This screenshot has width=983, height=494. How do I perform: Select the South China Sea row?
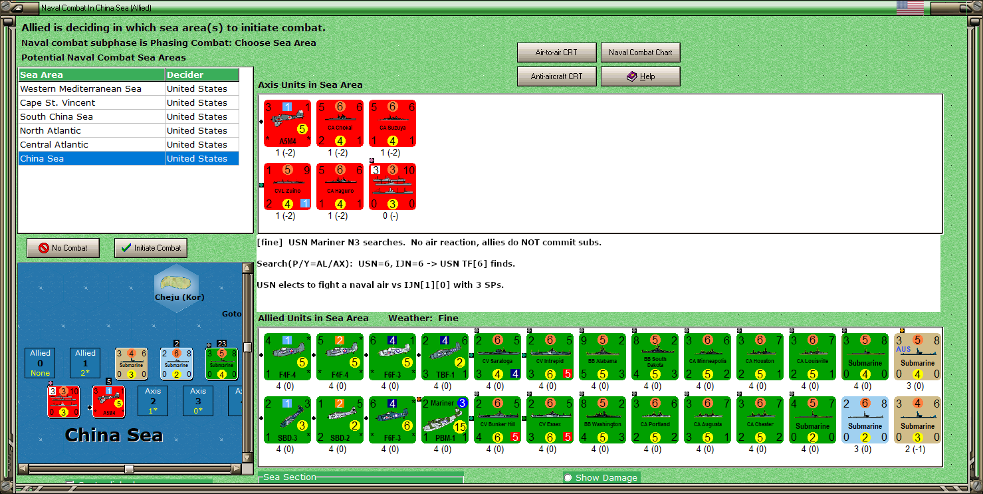[128, 116]
